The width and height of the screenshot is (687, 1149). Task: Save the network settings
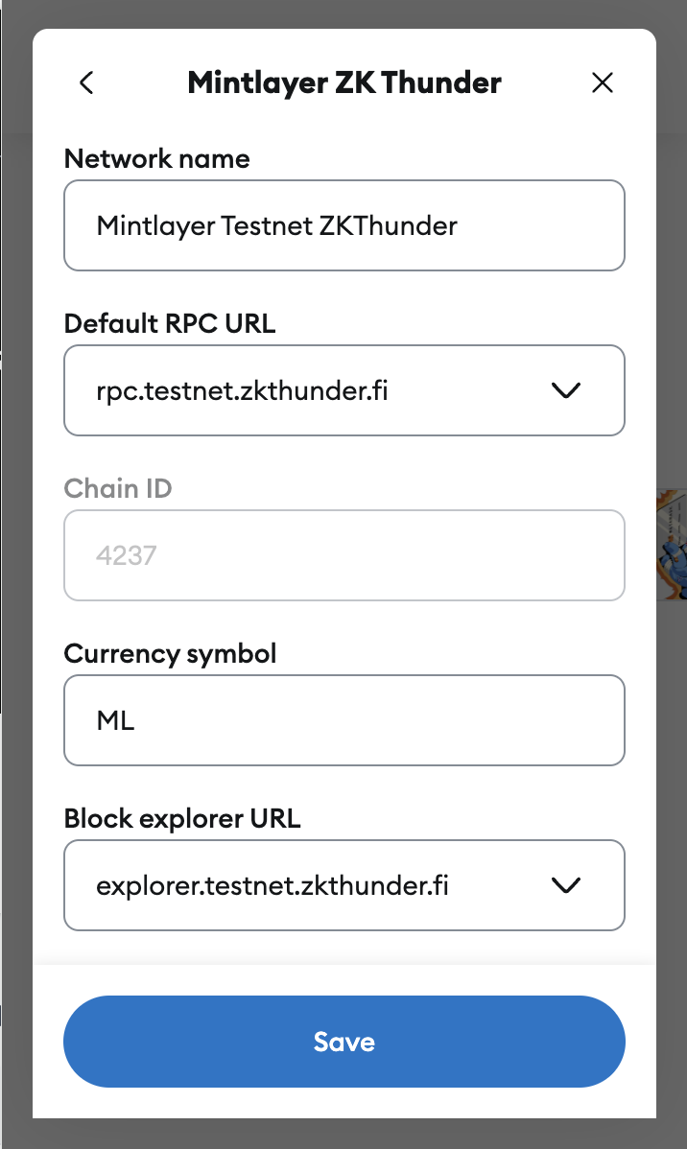pos(343,1042)
